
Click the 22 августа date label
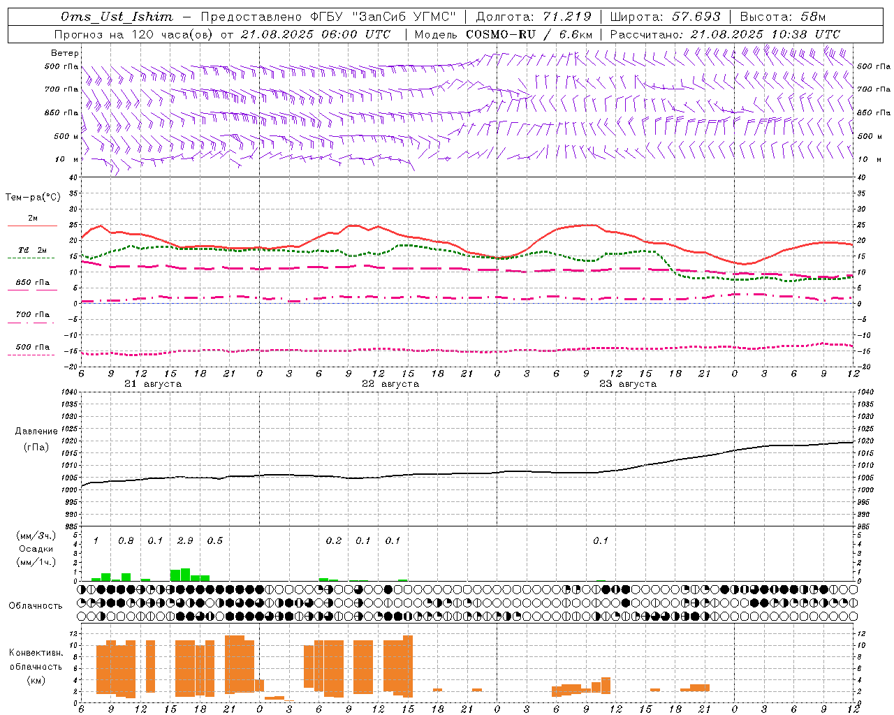[390, 384]
